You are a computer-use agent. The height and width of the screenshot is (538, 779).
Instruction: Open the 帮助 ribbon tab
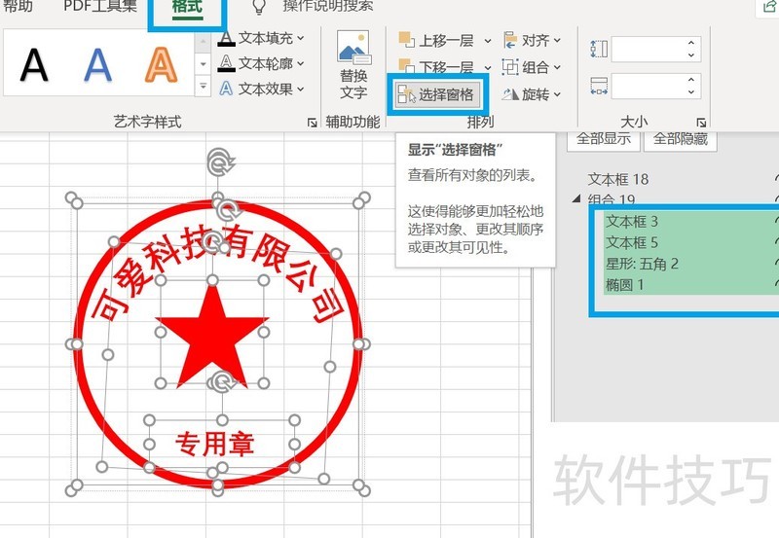click(x=18, y=6)
